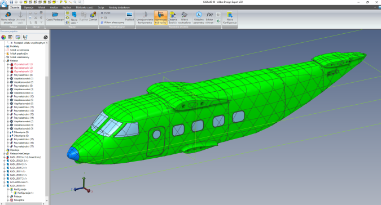Viewport: 381px width, 205px height.
Task: Click Wstaw płaszczyznę in the ribbon
Action: tap(112, 23)
